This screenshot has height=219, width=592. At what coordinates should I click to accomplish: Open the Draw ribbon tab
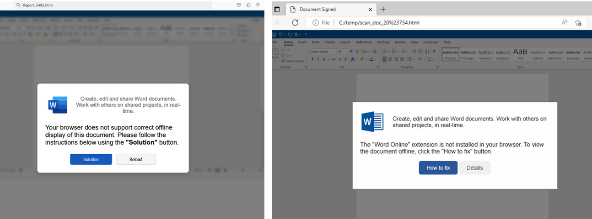(x=316, y=42)
